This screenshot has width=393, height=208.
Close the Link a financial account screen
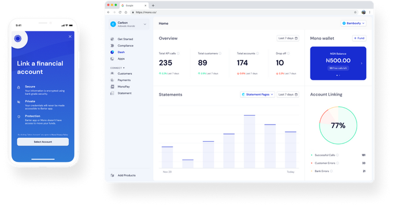70,36
